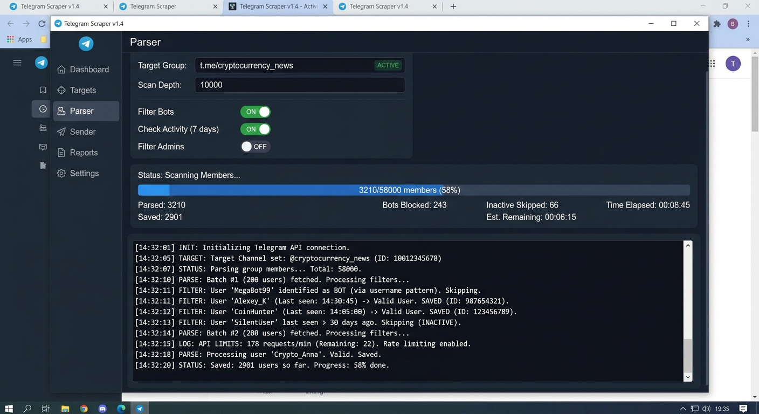Open the Dashboard section

(x=86, y=70)
